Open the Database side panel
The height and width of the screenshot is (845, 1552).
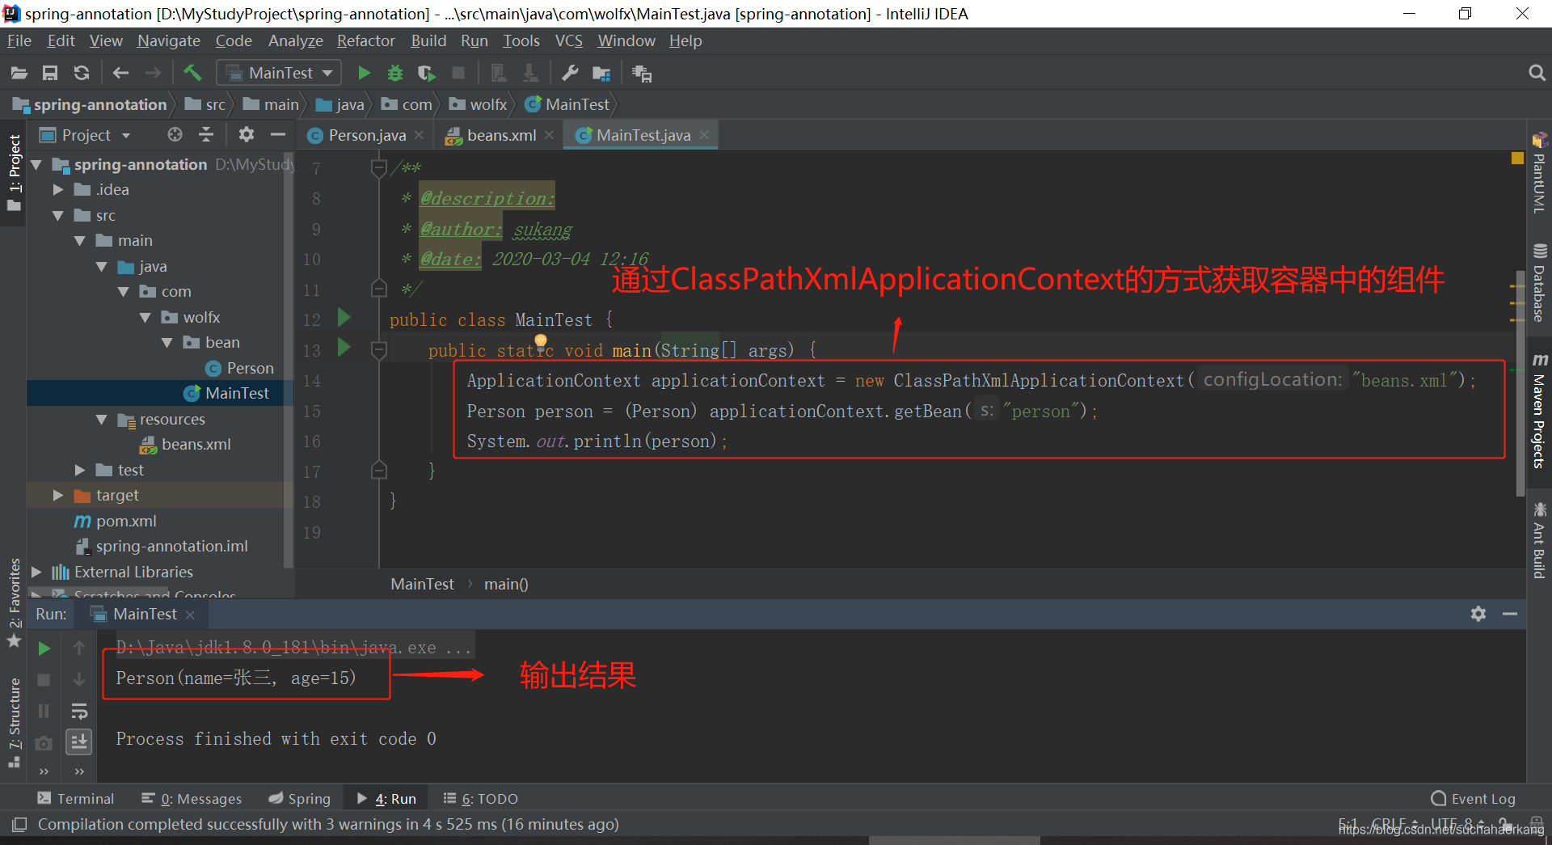click(1539, 283)
